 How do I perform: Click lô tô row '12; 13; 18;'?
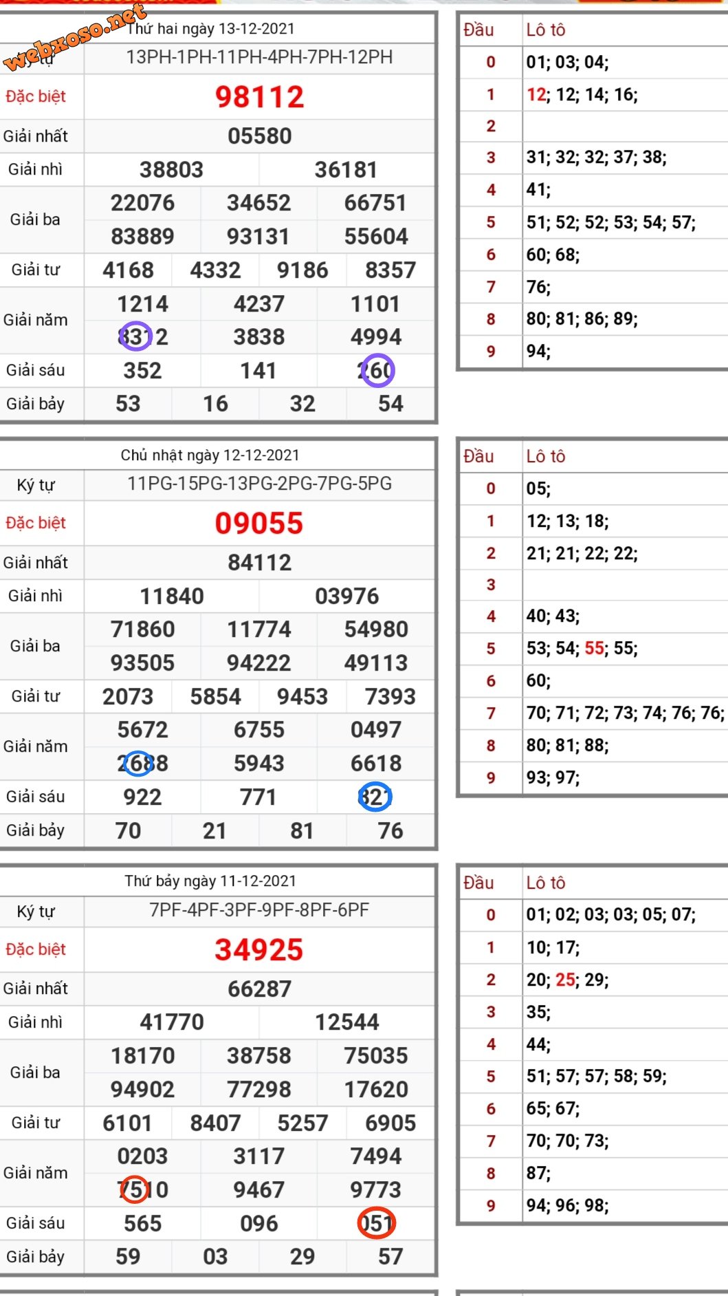(568, 521)
